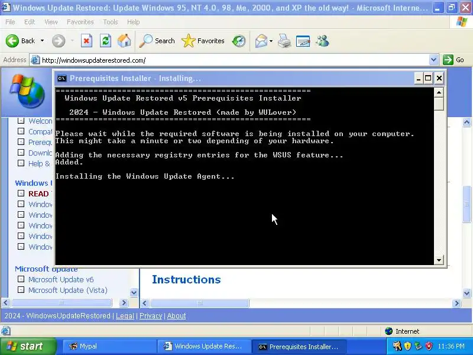The height and width of the screenshot is (355, 473).
Task: Switch to Mypal taskbar button
Action: click(x=109, y=347)
